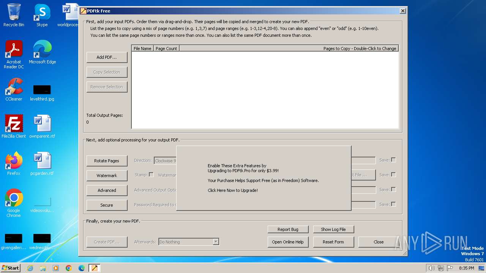This screenshot has width=486, height=273.
Task: Click the Close button at bottom
Action: click(379, 242)
